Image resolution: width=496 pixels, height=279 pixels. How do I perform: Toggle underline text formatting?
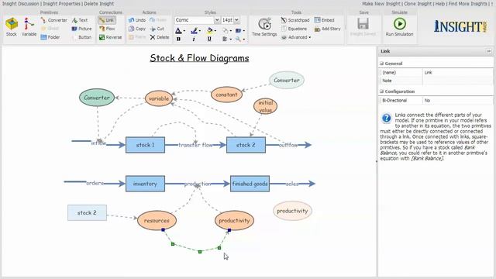[x=209, y=39]
